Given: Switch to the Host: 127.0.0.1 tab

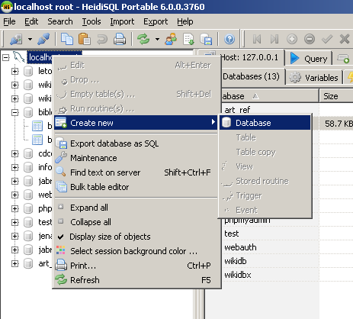Looking at the screenshot, I should pyautogui.click(x=249, y=57).
